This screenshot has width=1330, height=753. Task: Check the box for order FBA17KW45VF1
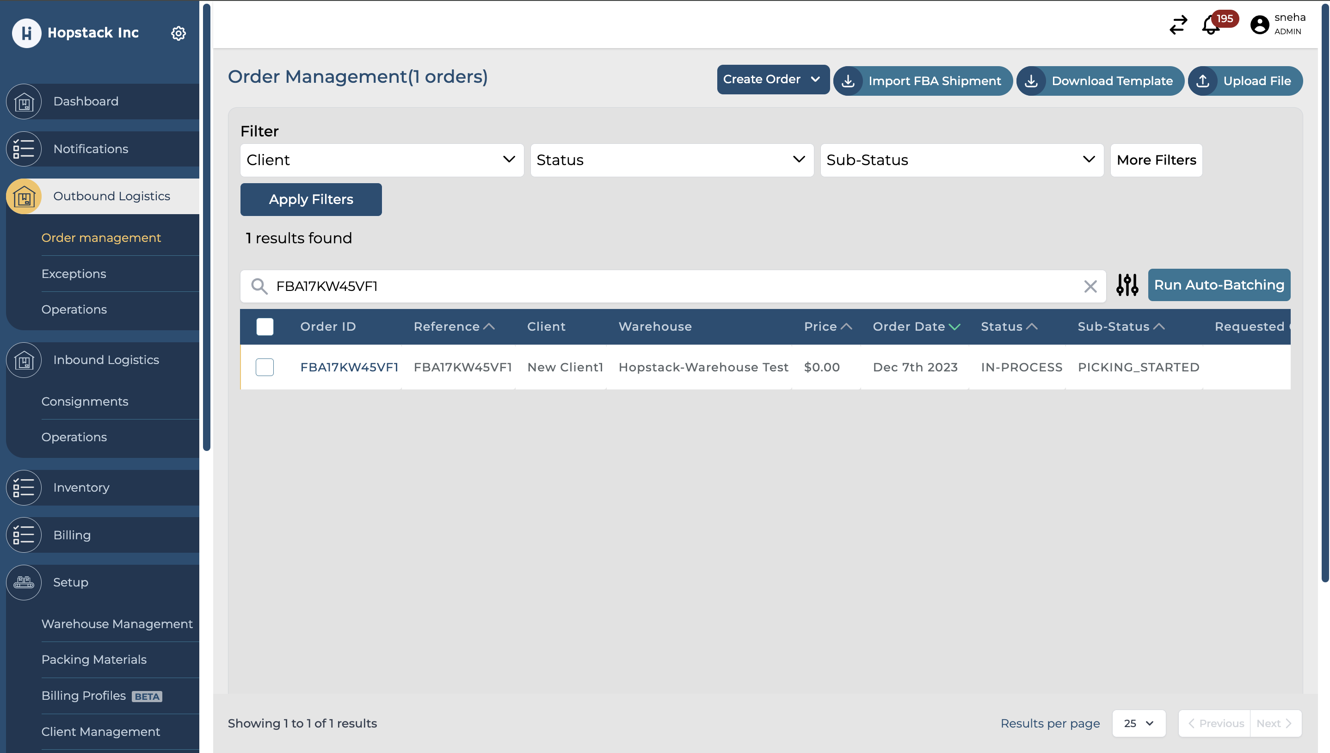(x=265, y=367)
